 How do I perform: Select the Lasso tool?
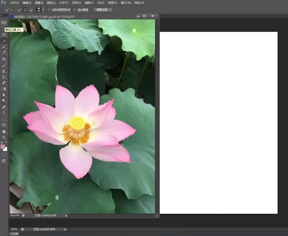pos(4,35)
